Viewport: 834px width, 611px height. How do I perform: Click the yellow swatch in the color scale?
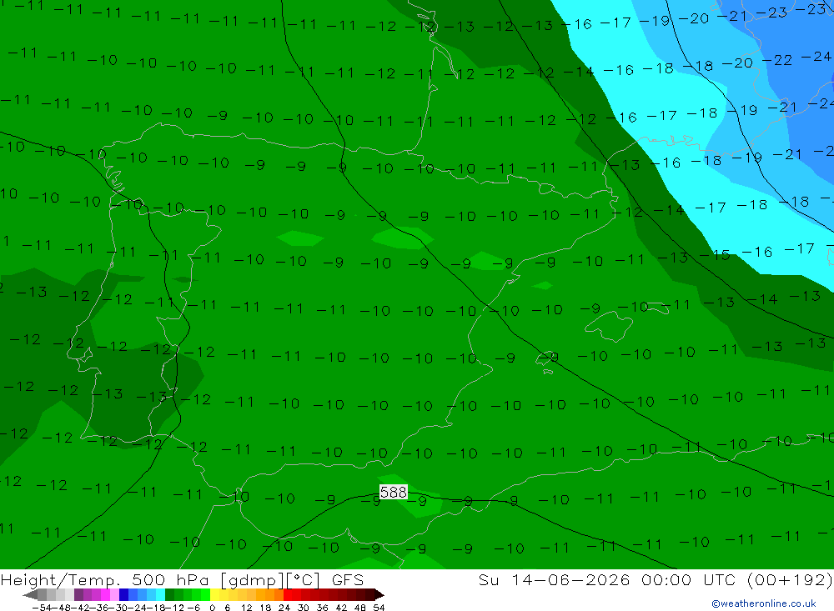[214, 595]
